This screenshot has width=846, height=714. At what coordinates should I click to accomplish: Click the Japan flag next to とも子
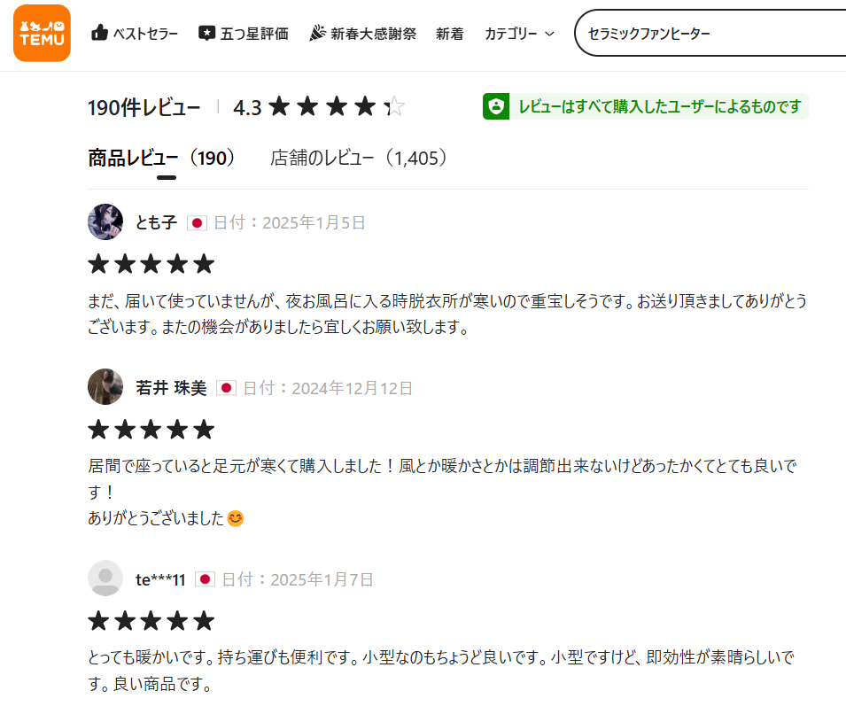pos(197,223)
